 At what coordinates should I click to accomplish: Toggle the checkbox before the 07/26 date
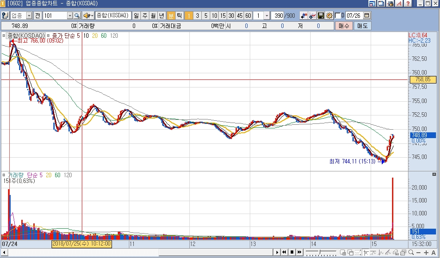click(337, 16)
